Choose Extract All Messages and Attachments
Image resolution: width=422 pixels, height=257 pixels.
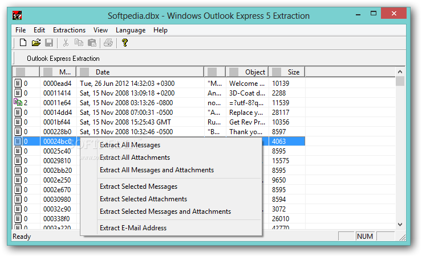(x=171, y=170)
